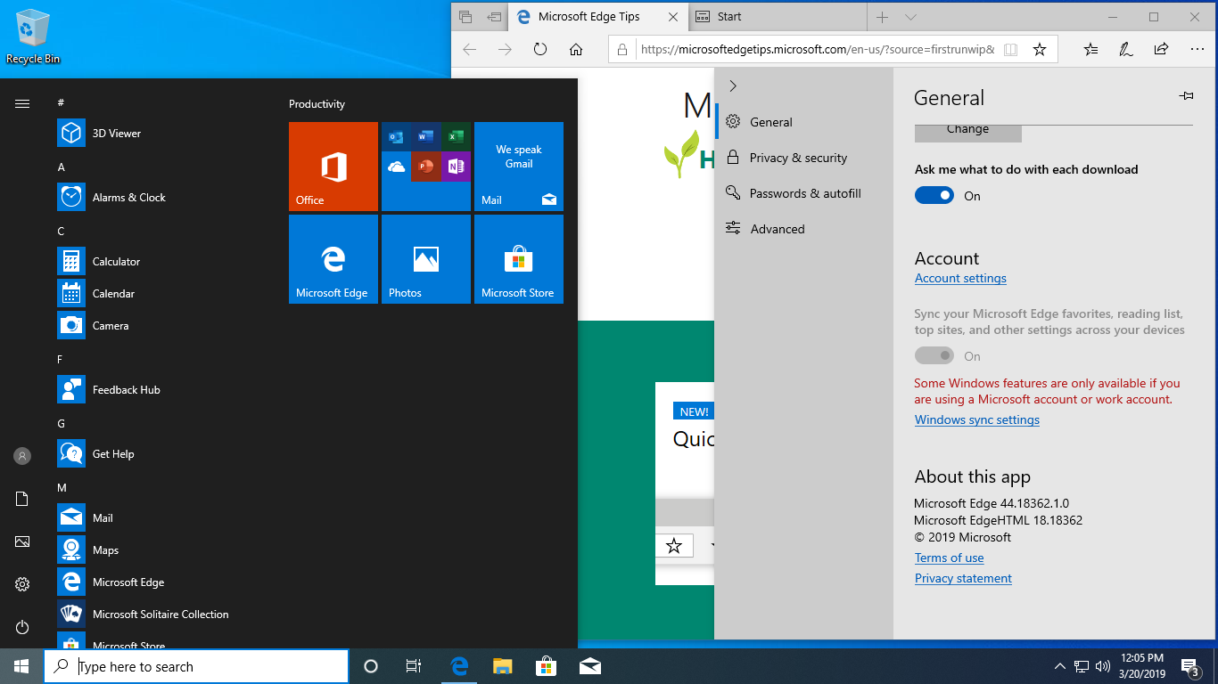Select General settings category
The height and width of the screenshot is (684, 1218).
click(803, 122)
